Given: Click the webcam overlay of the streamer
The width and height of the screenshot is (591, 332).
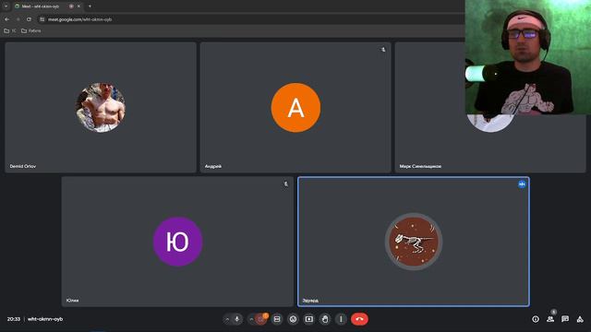Looking at the screenshot, I should coord(527,57).
